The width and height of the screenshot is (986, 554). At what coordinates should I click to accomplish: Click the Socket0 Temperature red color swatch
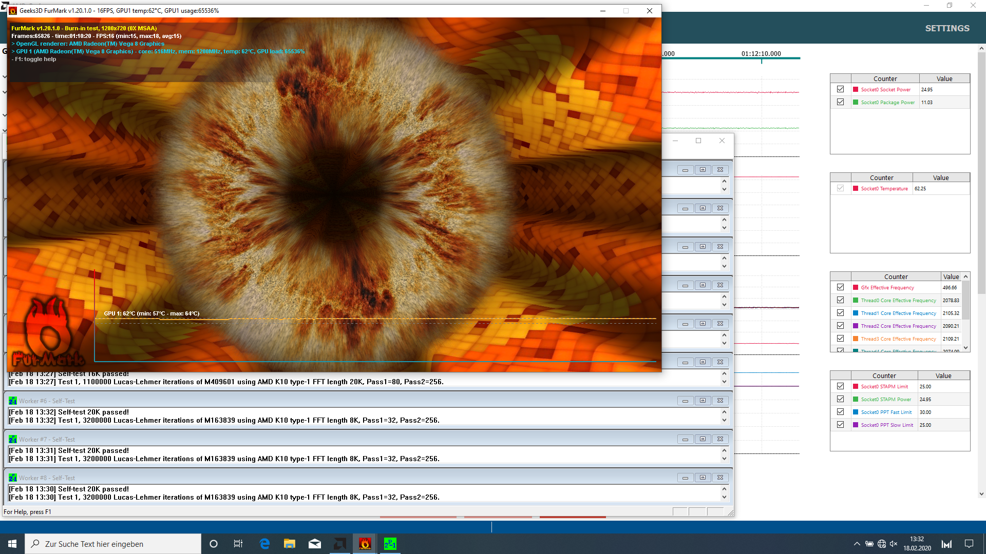(x=856, y=188)
